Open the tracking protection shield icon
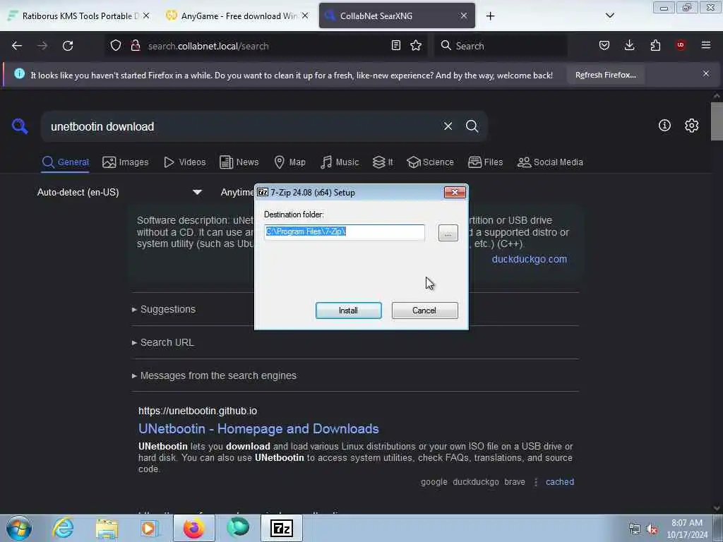This screenshot has height=542, width=723. [116, 46]
